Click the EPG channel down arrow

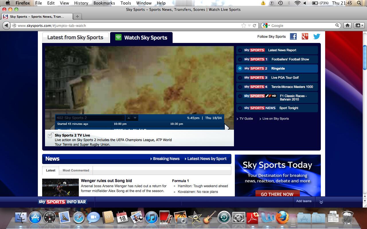(135, 118)
